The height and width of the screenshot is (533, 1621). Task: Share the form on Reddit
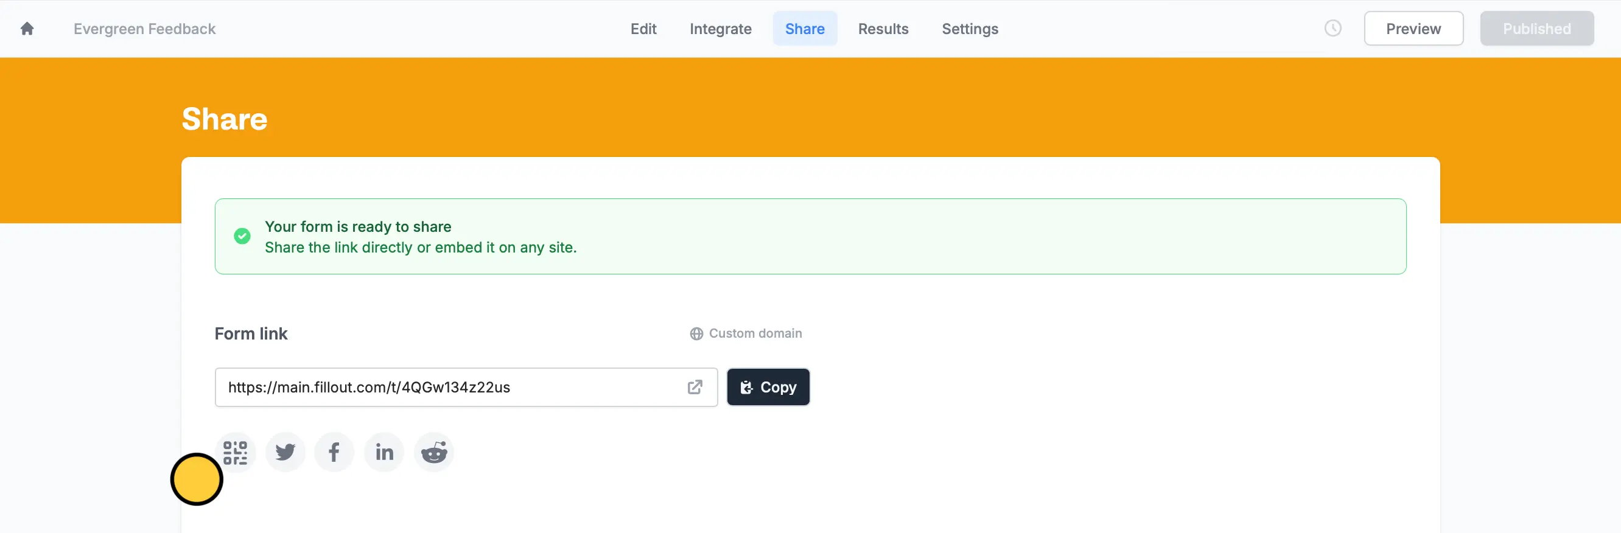[x=433, y=452]
